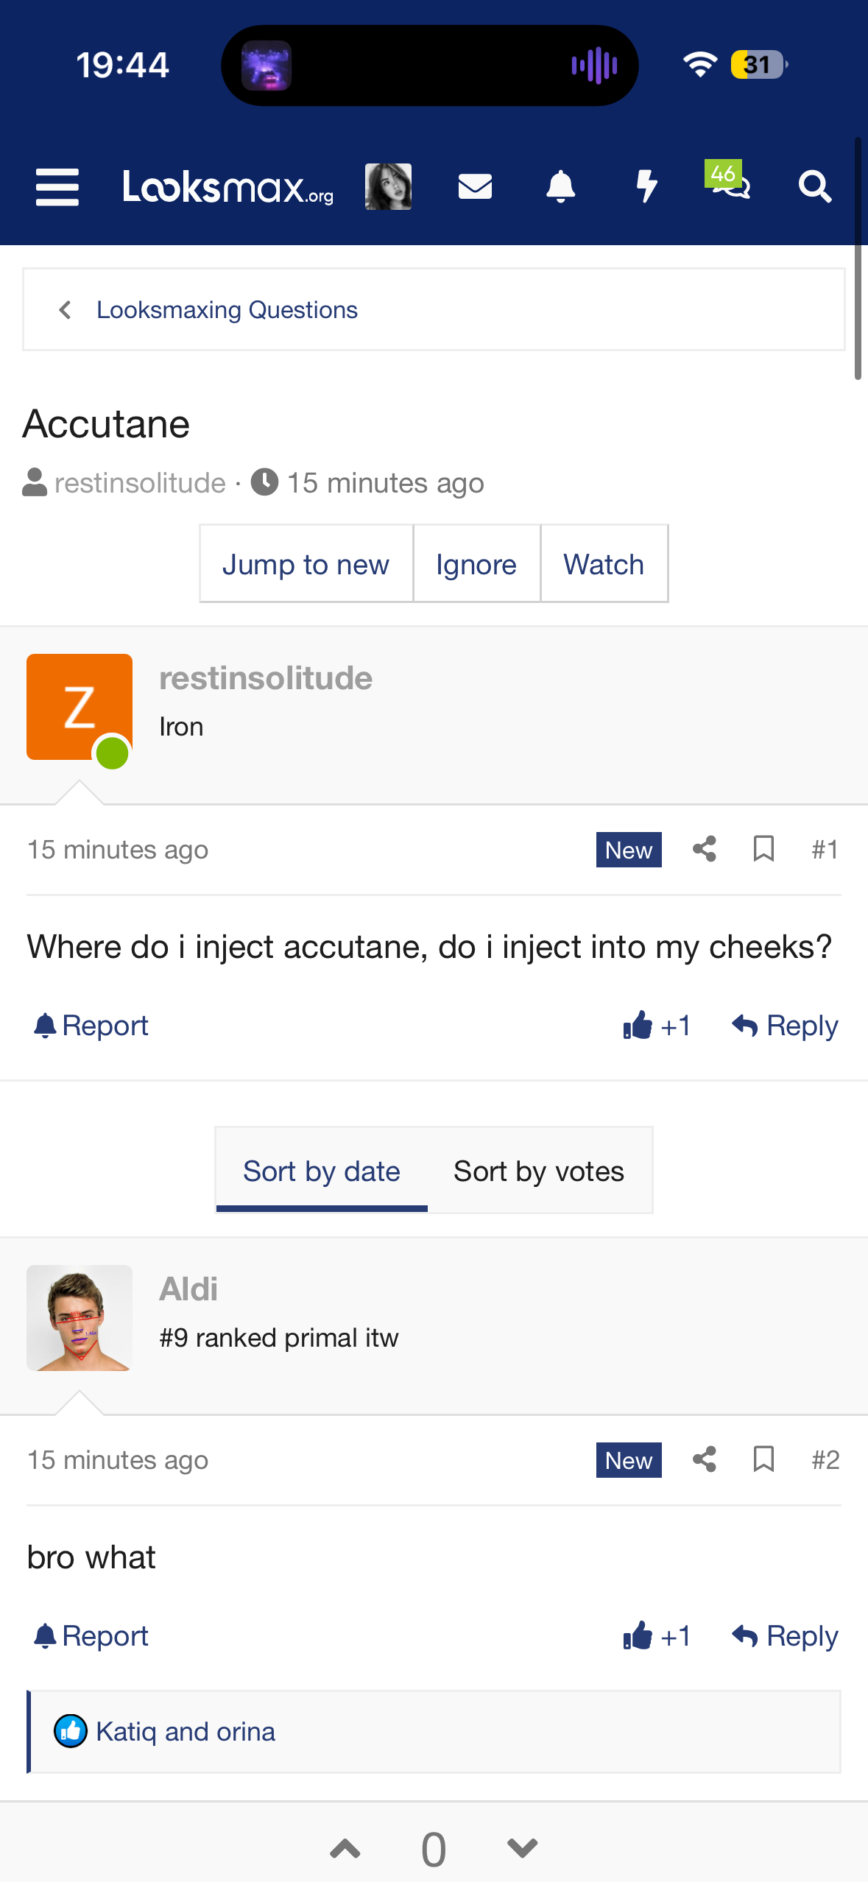Switch to Sort by votes tab
868x1882 pixels.
click(539, 1171)
